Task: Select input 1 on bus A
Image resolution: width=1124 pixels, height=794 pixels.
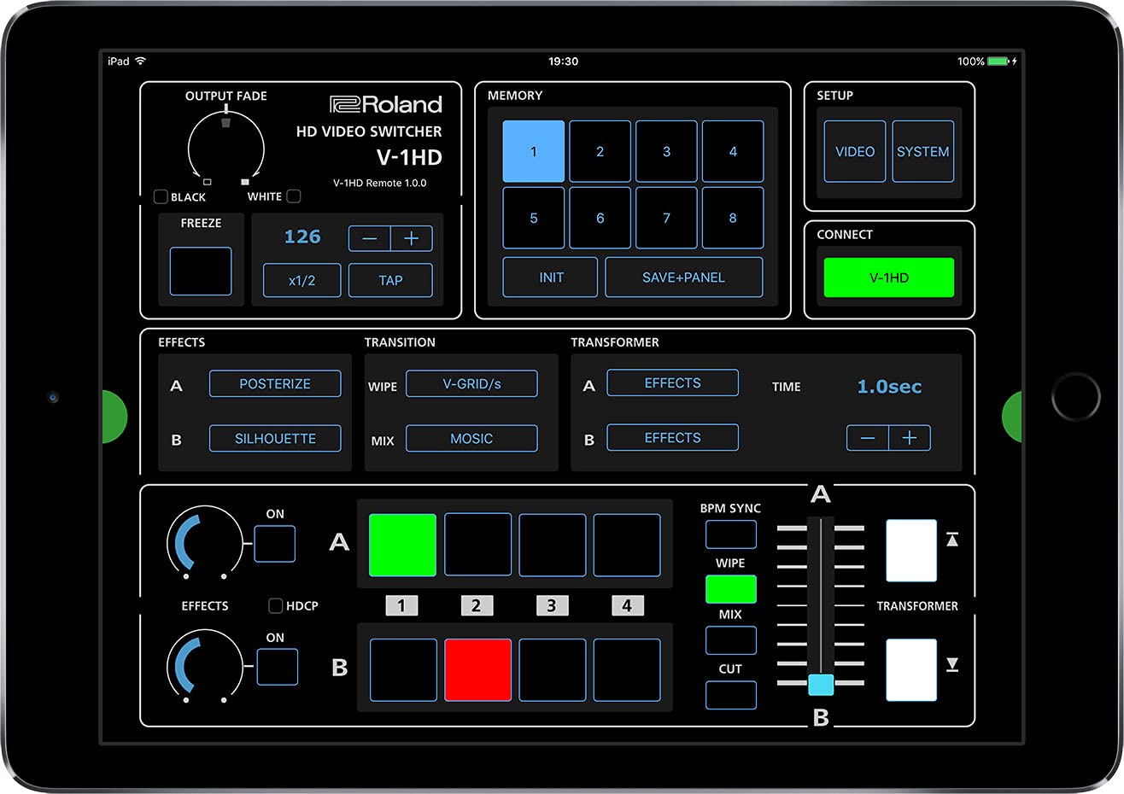Action: pos(402,545)
